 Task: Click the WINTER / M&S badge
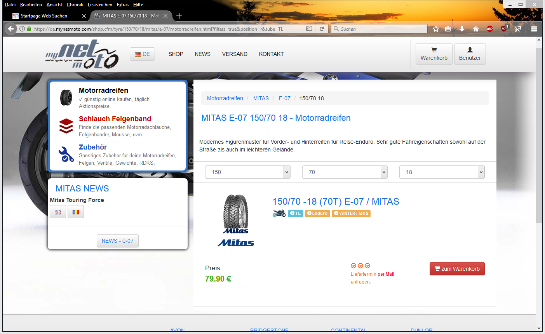tap(351, 213)
